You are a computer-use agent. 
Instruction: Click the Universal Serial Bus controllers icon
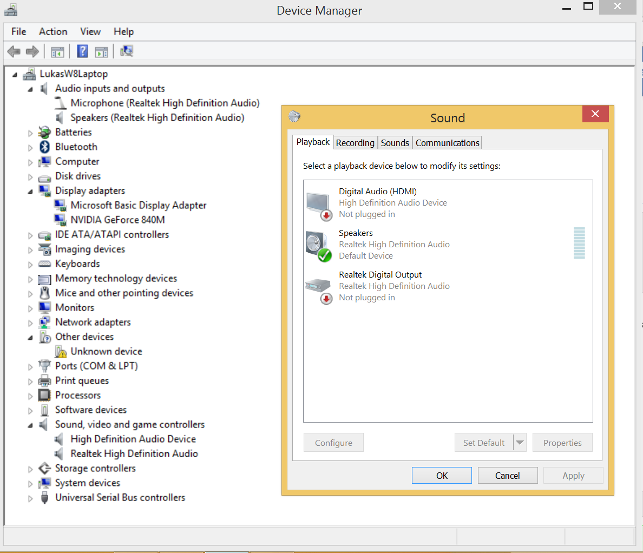45,497
